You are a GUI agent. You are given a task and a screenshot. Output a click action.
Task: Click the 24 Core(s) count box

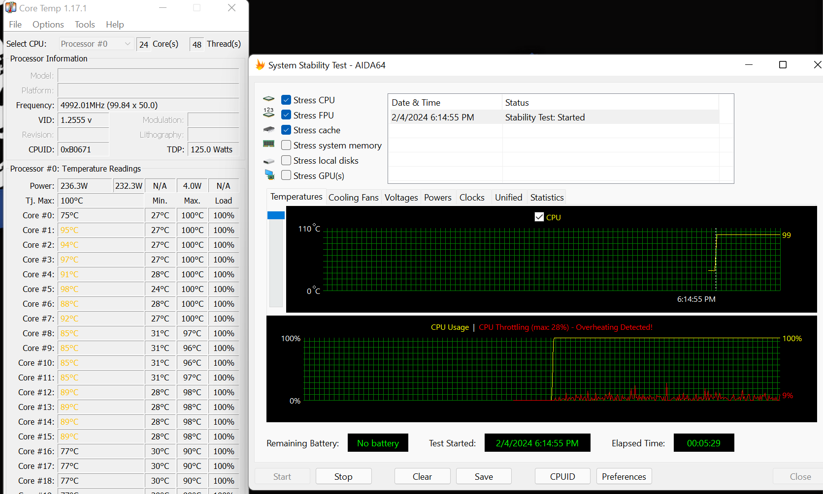[144, 44]
